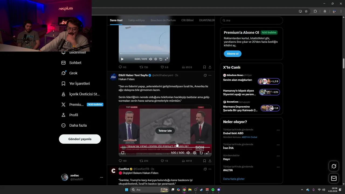Switch to Sana özel tab

click(x=116, y=20)
